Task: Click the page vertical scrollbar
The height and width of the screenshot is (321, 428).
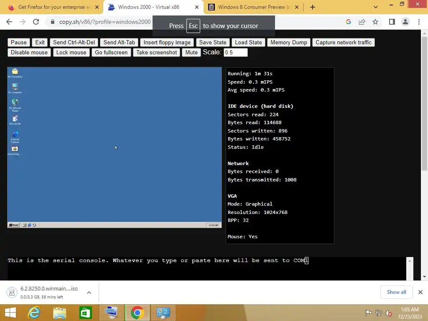Action: tap(424, 104)
